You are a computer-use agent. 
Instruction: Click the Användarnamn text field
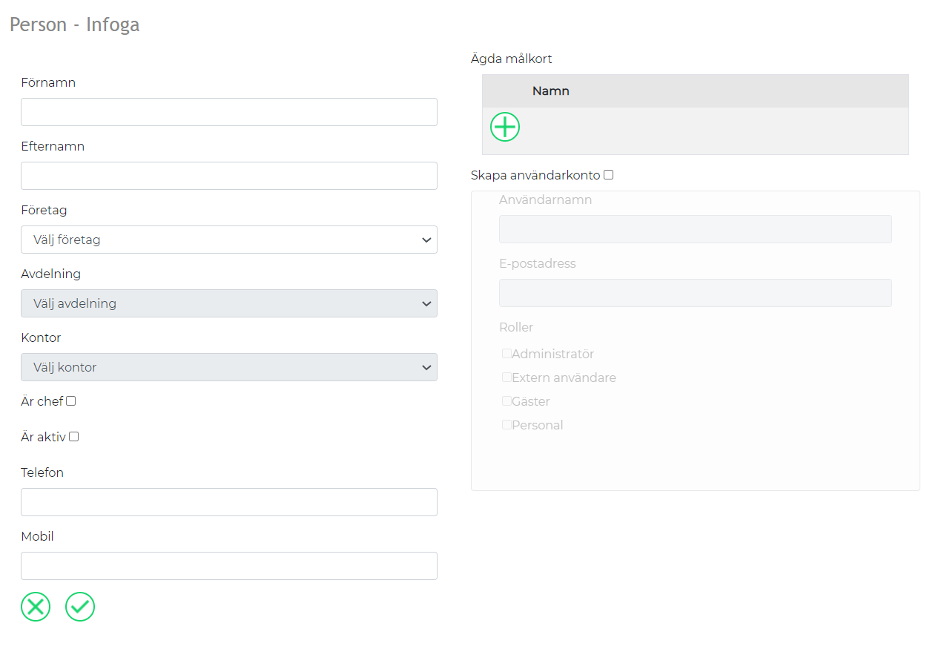point(696,229)
